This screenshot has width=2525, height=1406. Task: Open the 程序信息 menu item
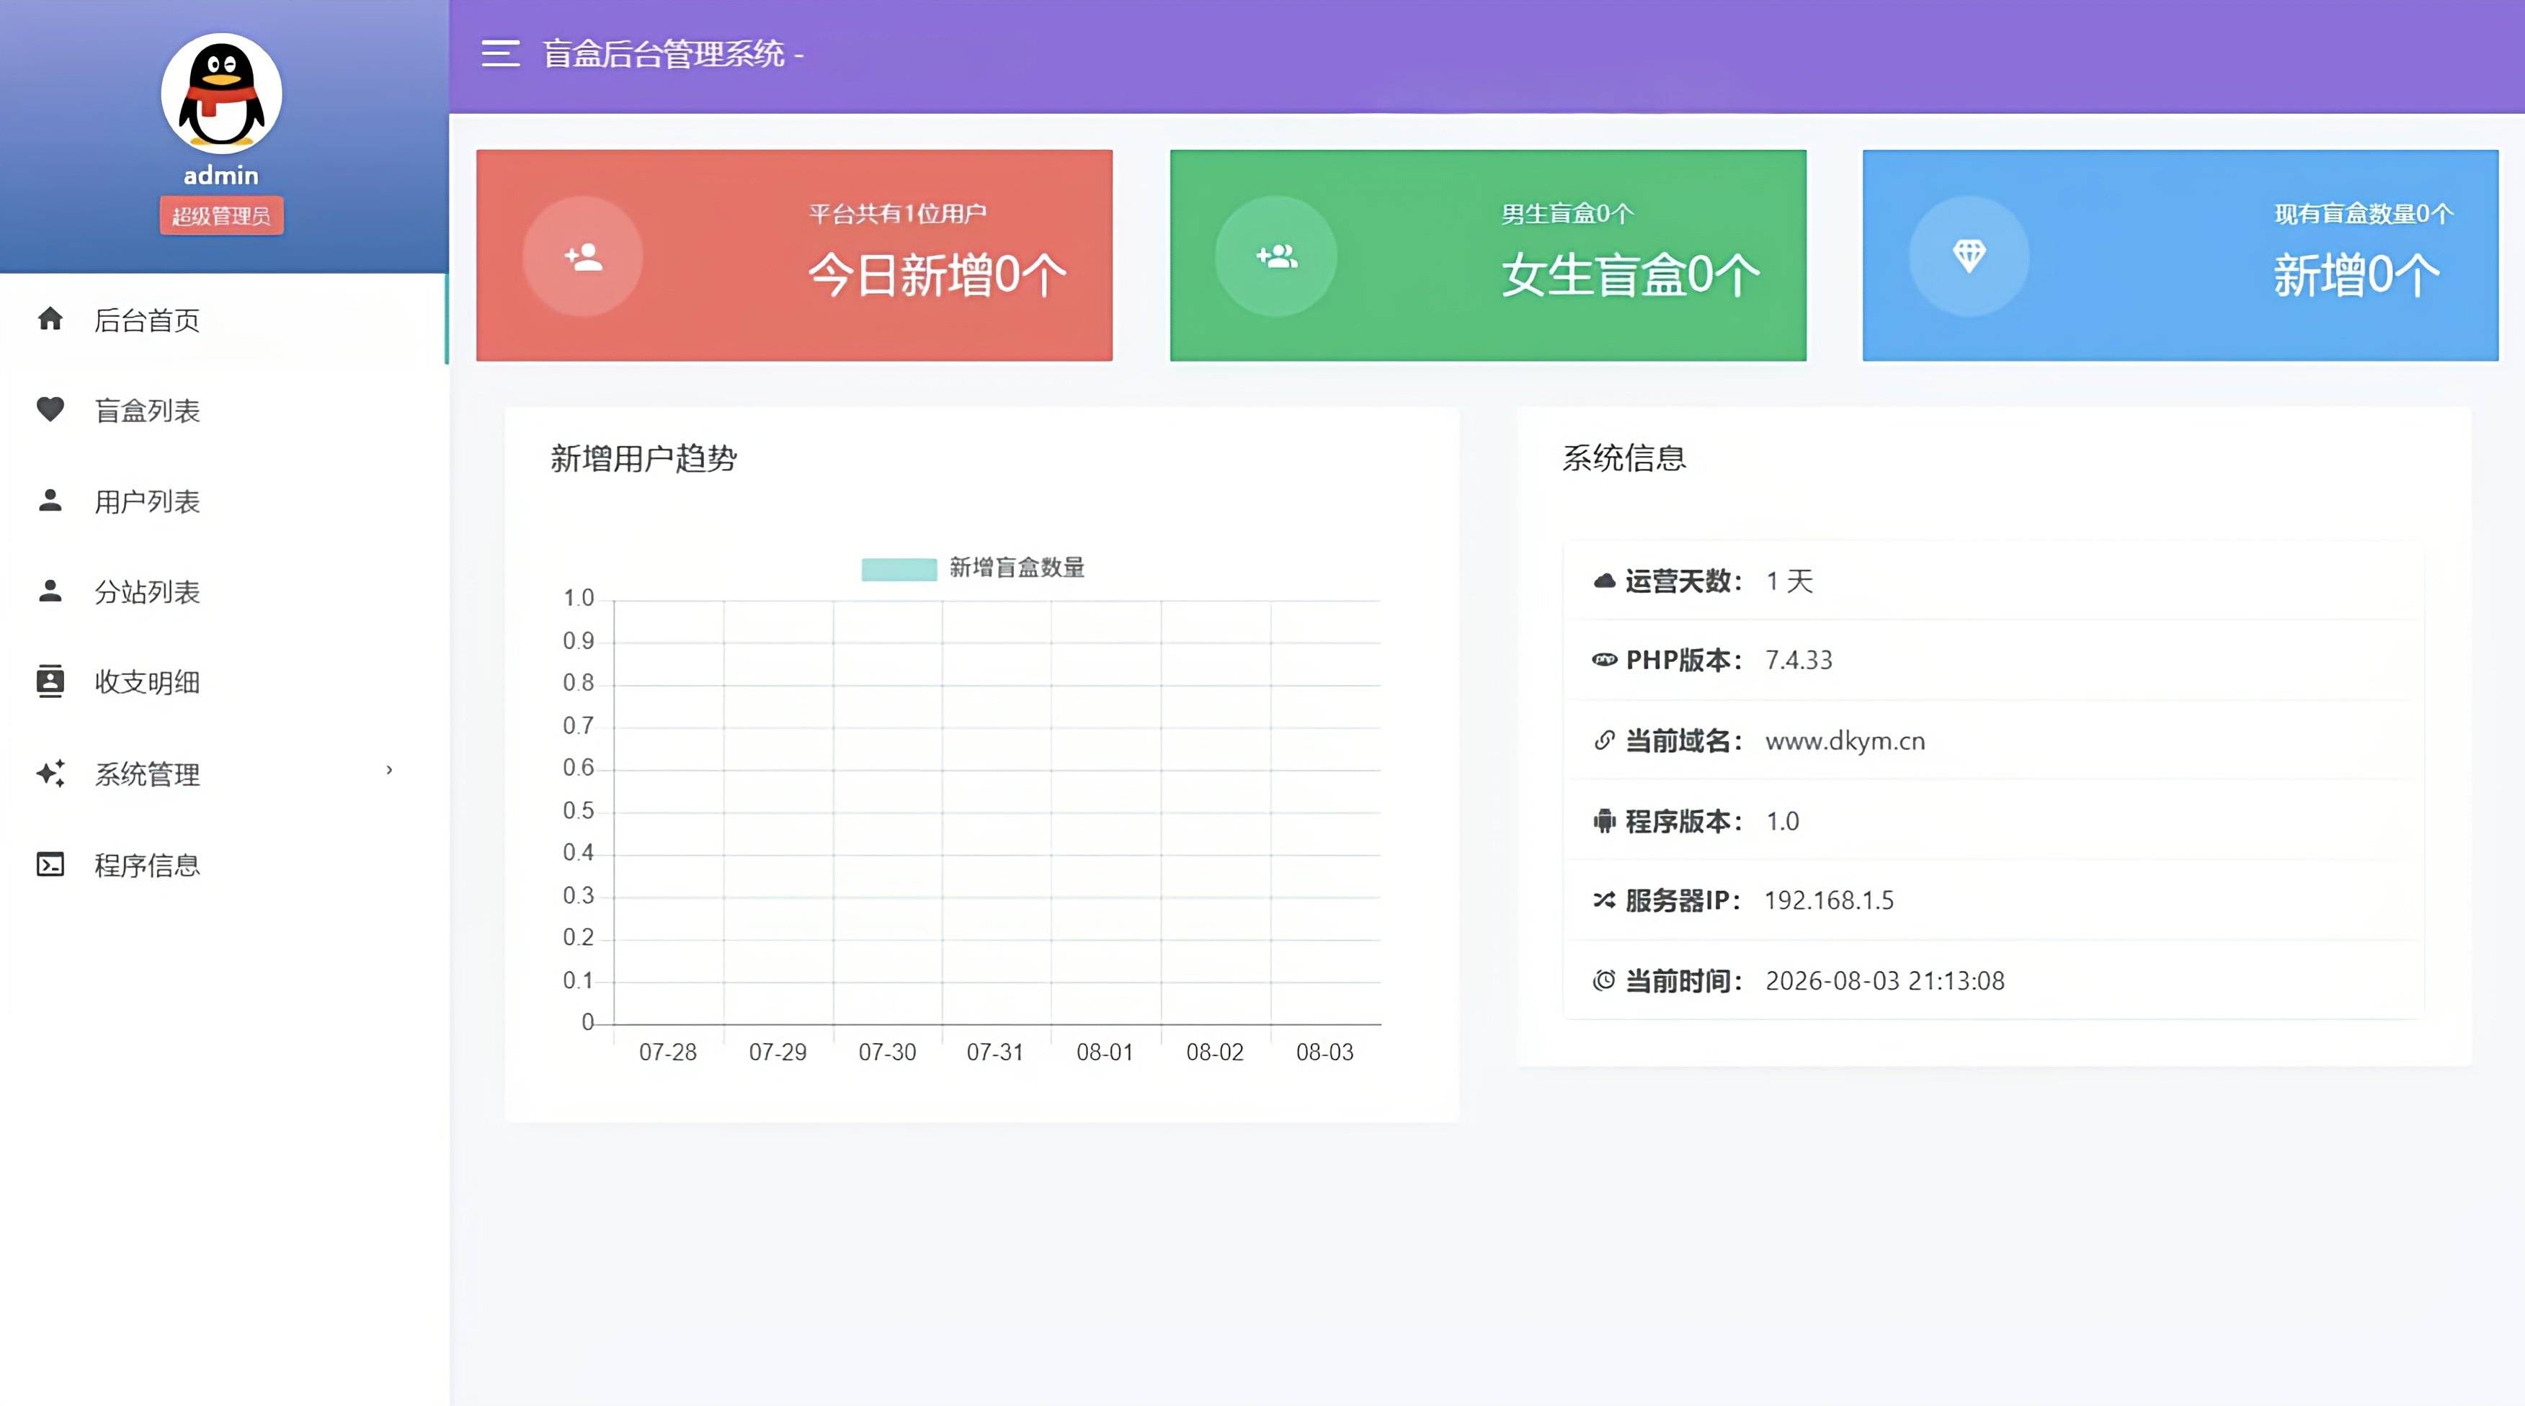tap(223, 864)
